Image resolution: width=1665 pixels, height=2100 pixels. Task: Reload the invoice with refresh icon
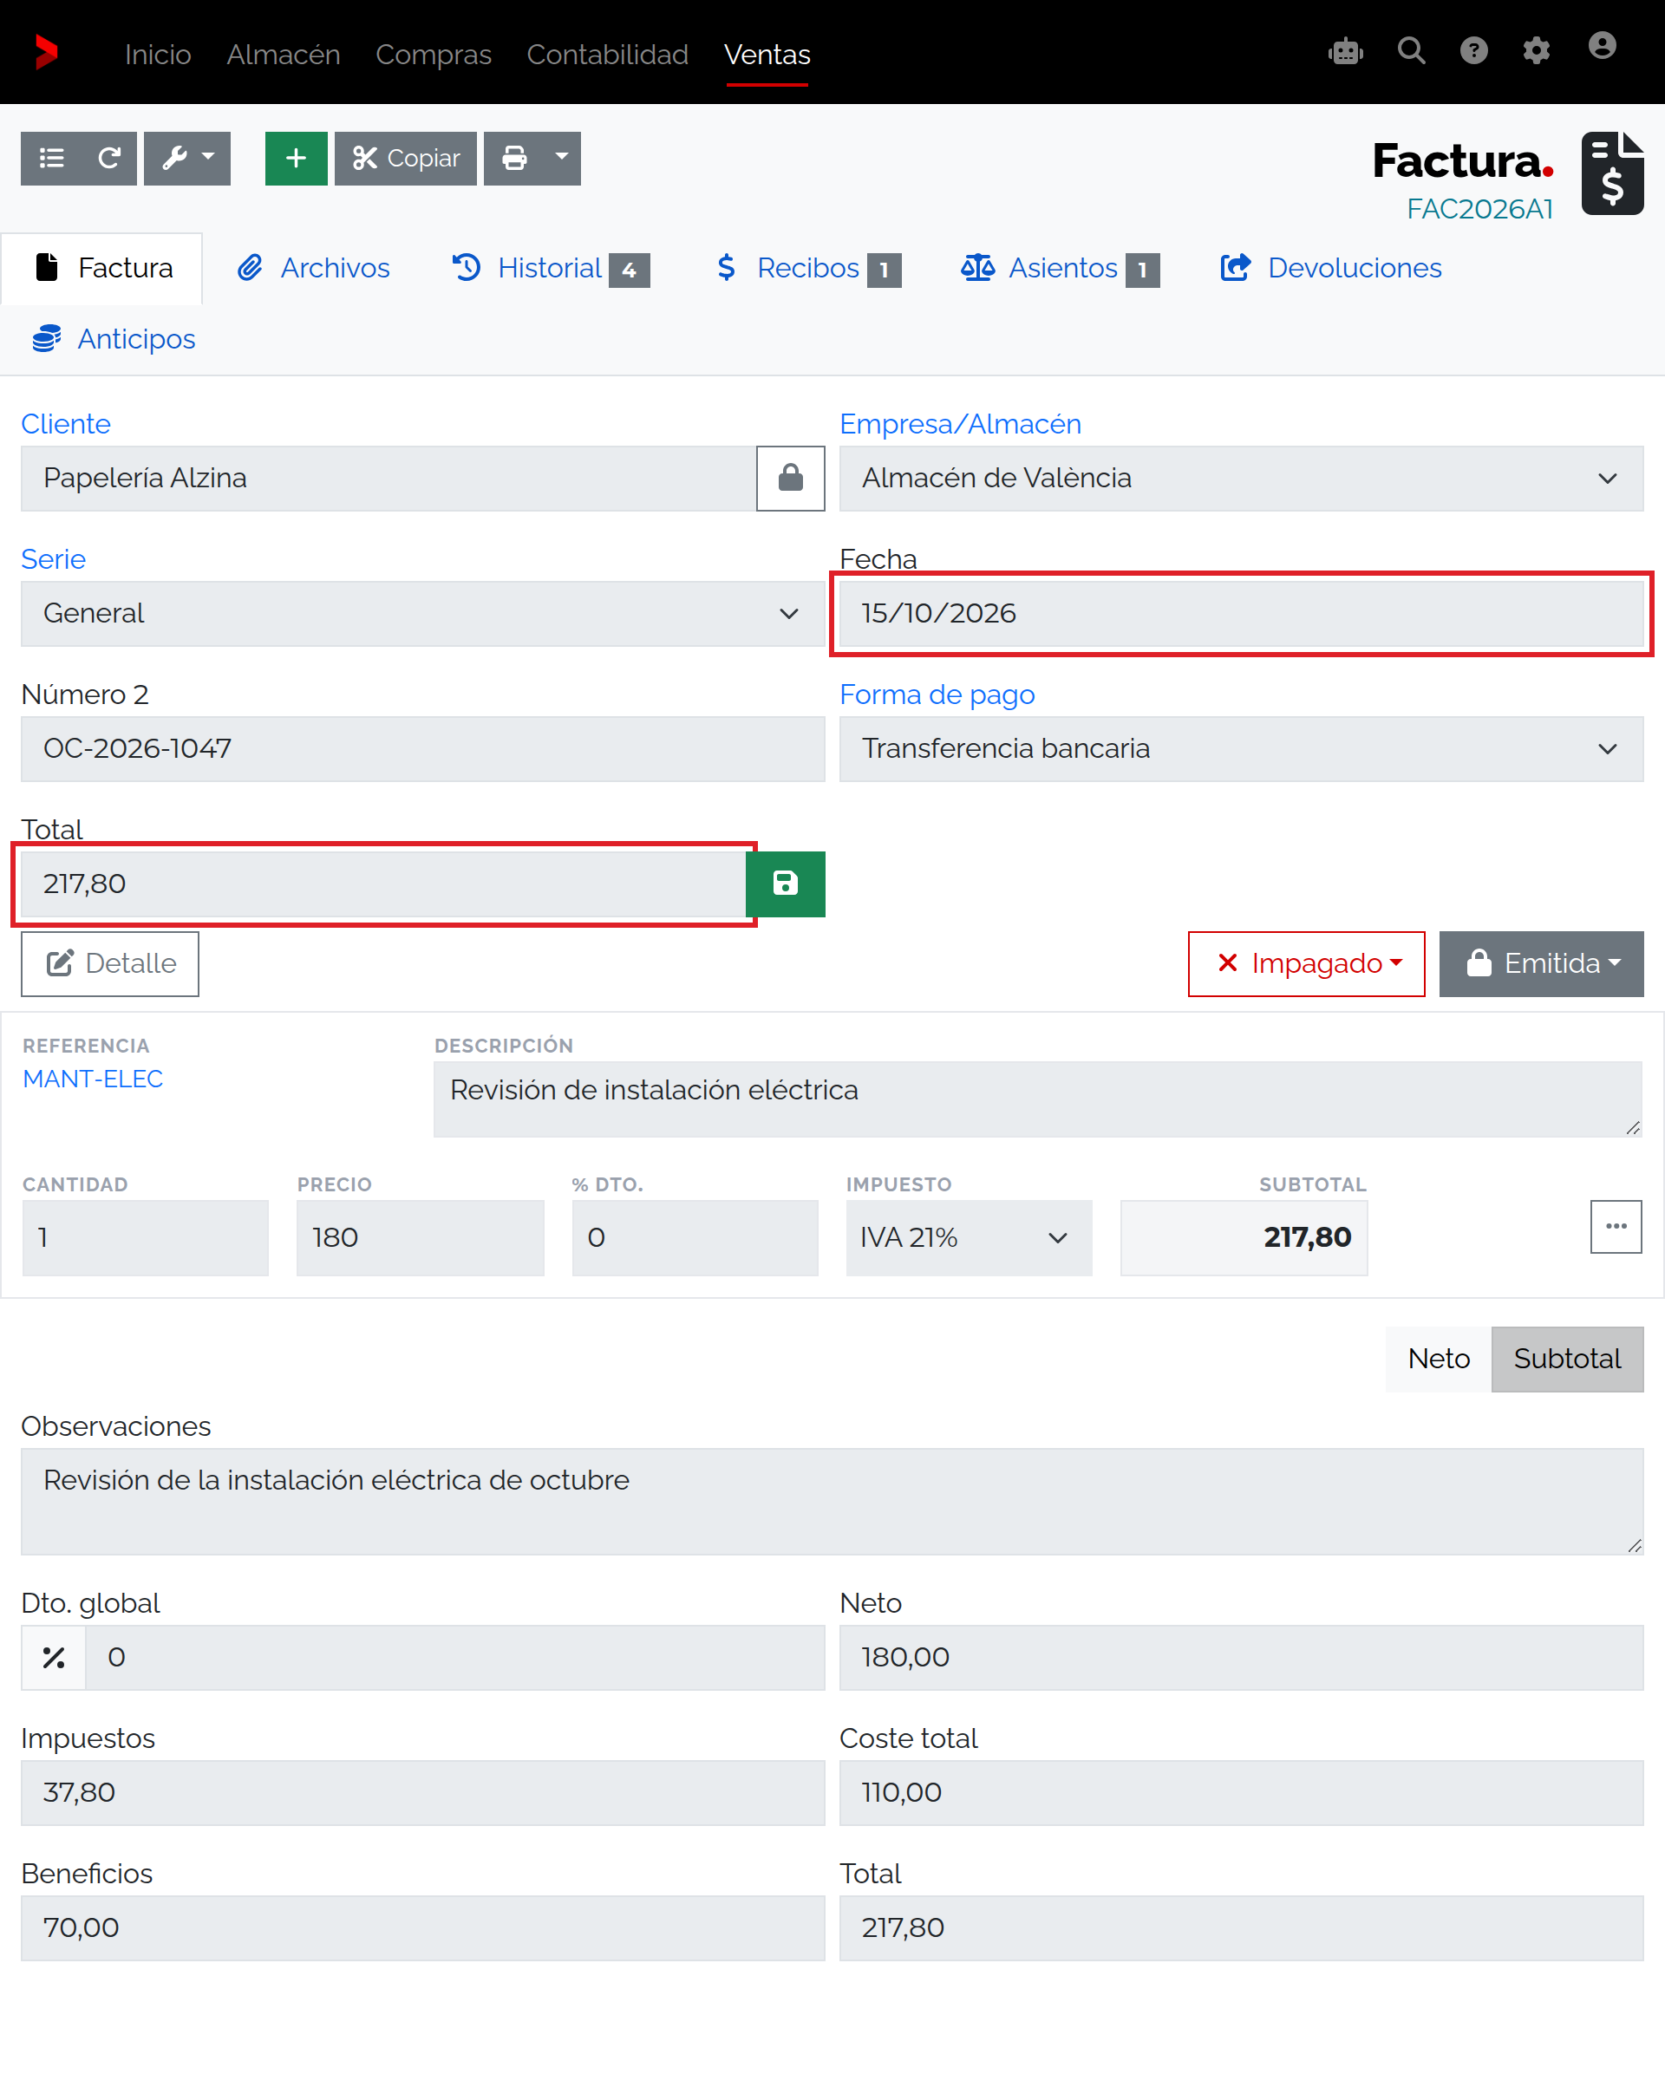coord(109,158)
